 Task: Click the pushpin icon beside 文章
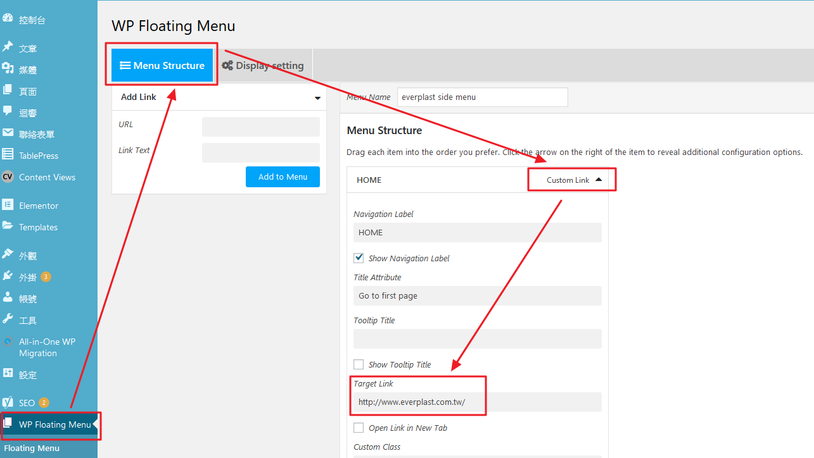(8, 47)
